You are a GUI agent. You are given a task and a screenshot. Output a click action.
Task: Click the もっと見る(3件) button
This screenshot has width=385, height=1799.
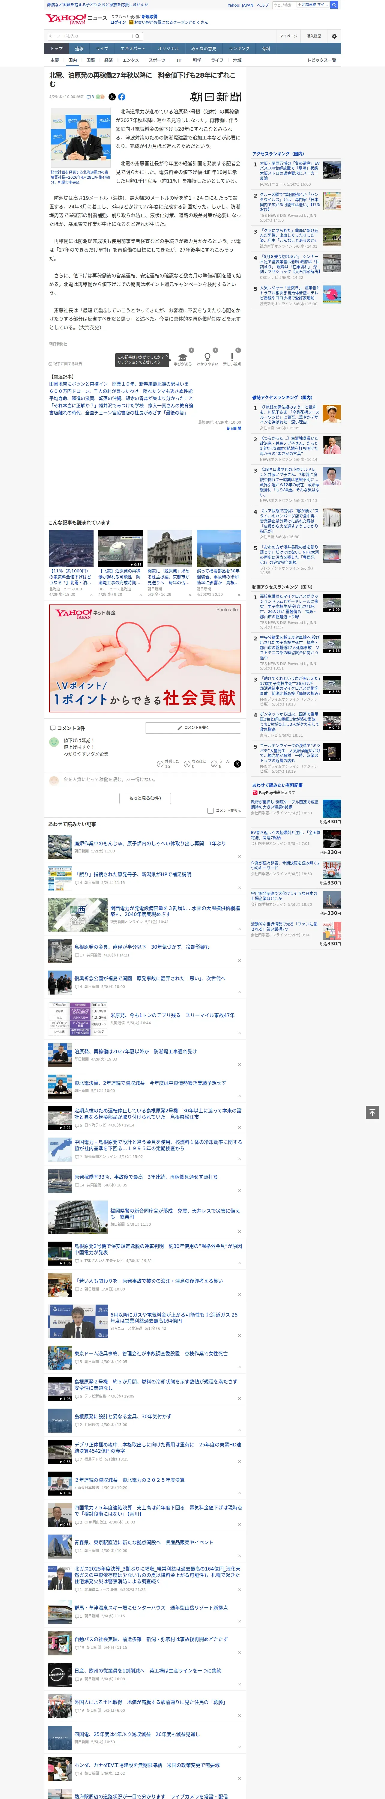(145, 798)
